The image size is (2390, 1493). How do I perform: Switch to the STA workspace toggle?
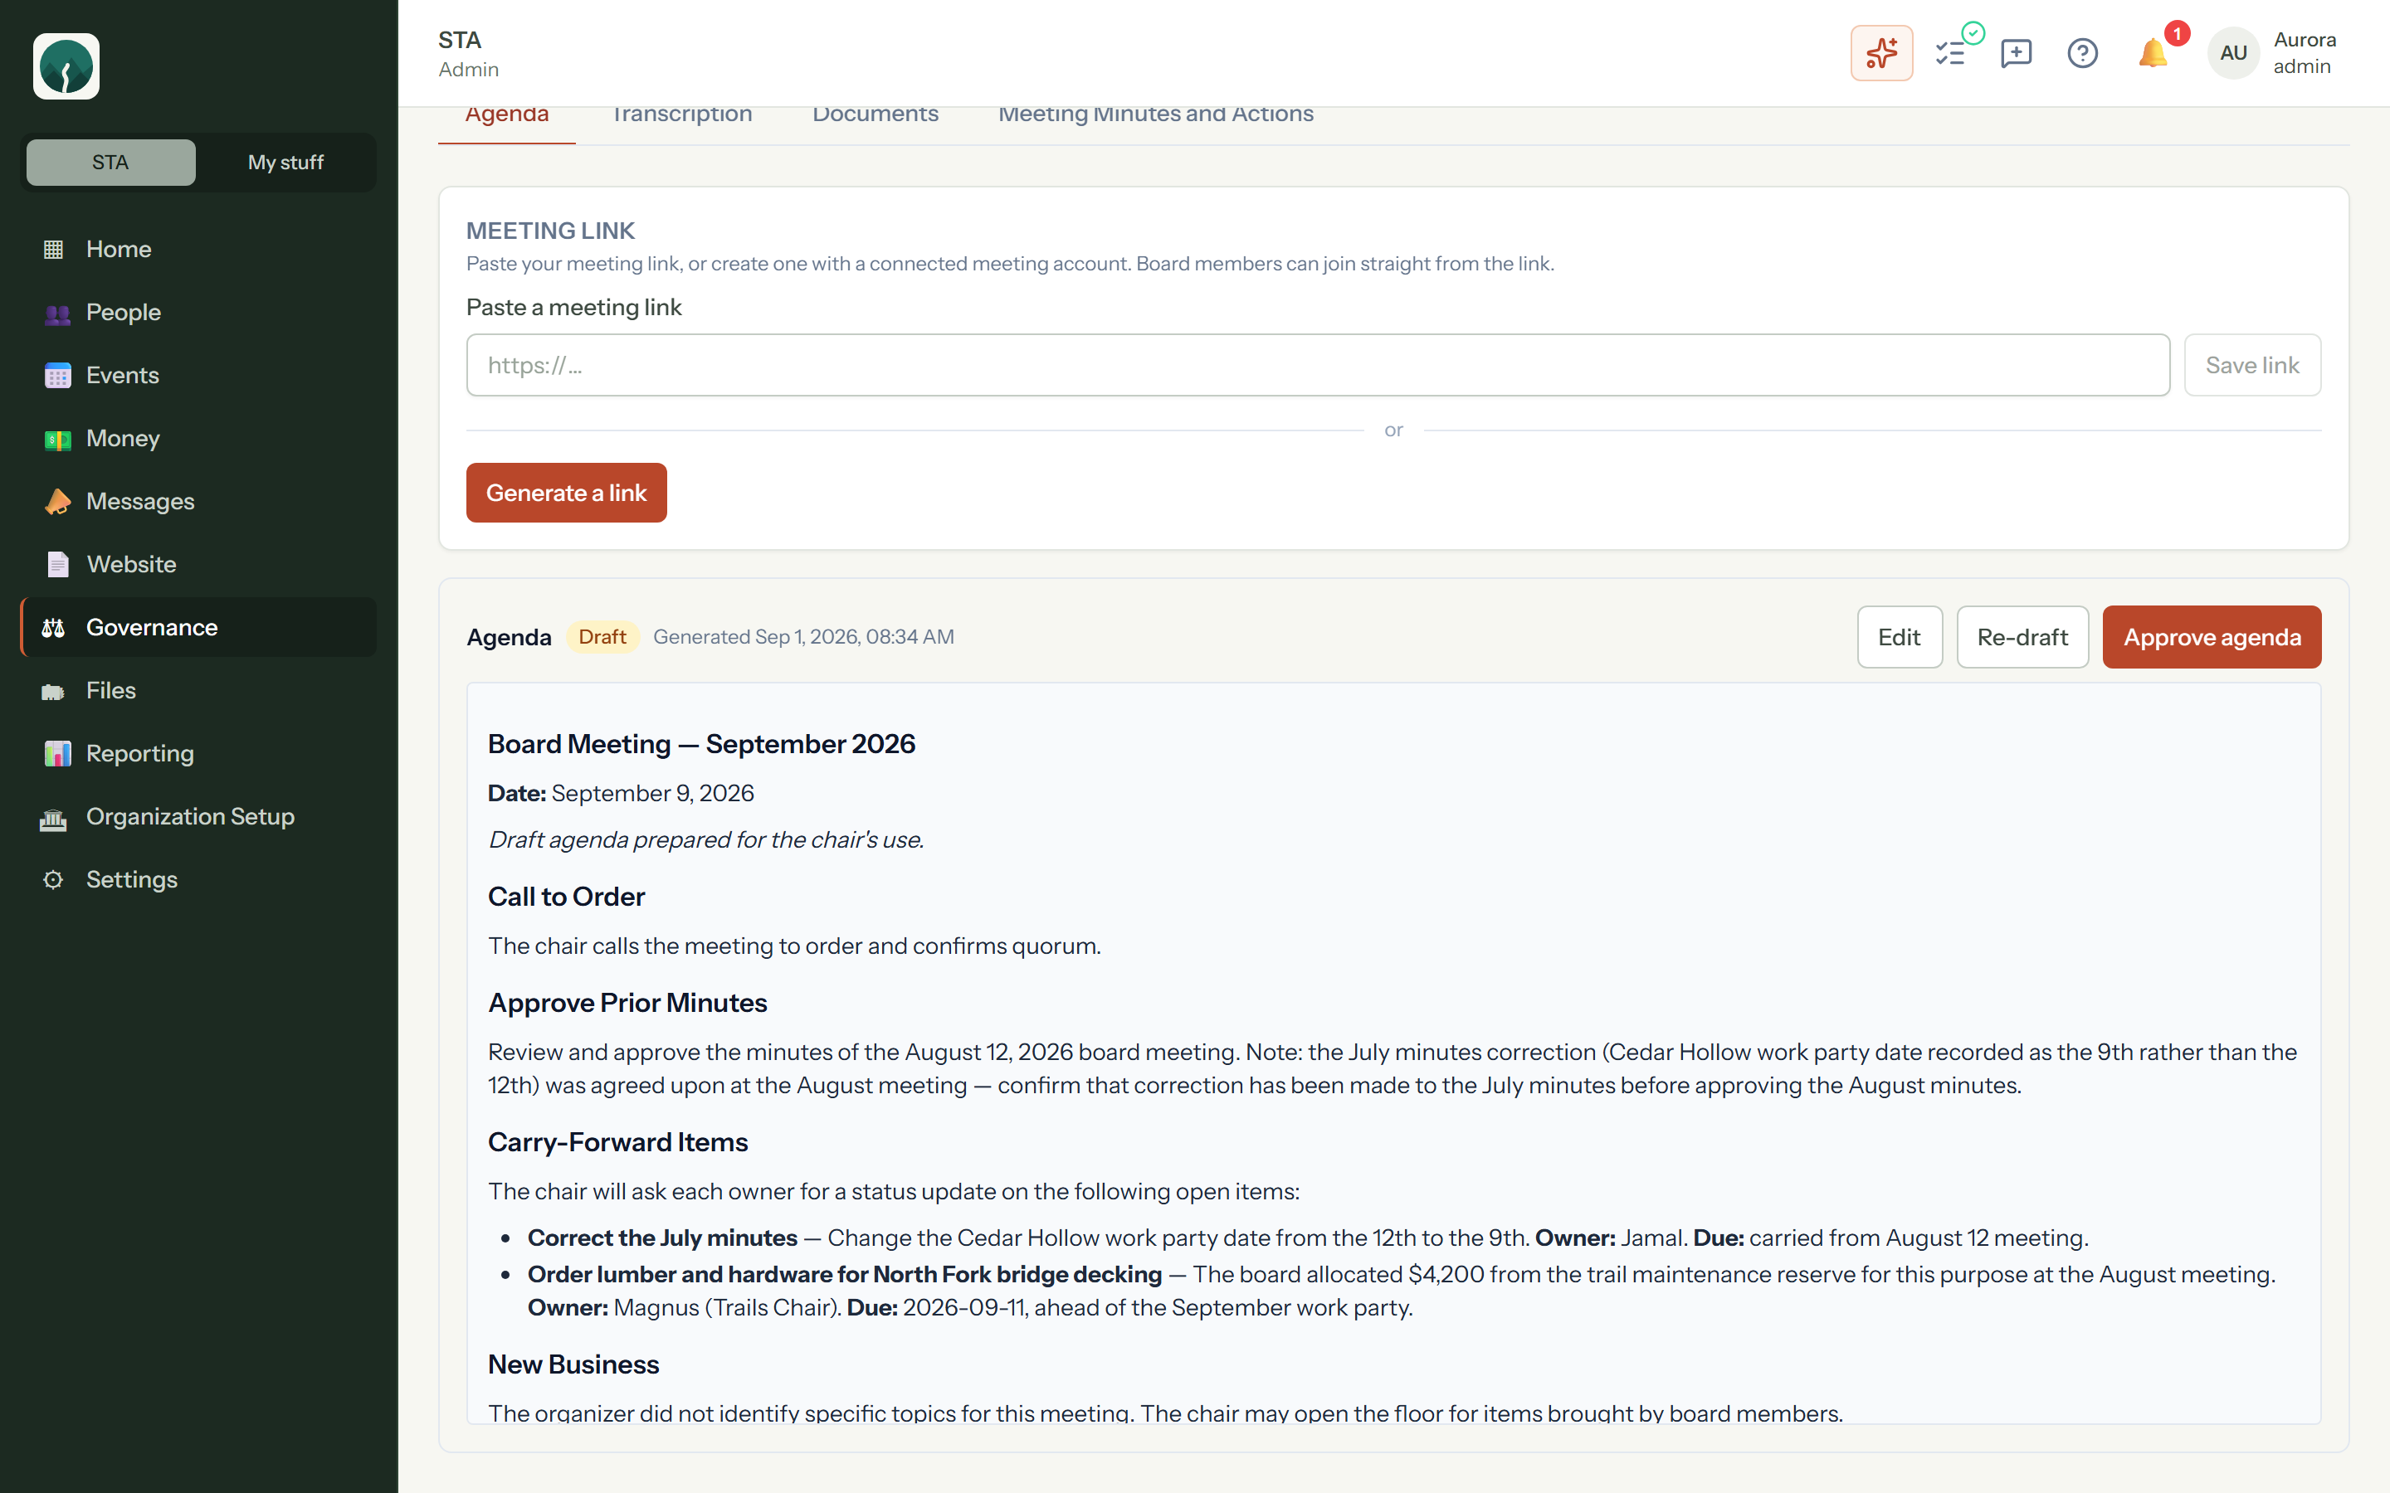pyautogui.click(x=110, y=162)
